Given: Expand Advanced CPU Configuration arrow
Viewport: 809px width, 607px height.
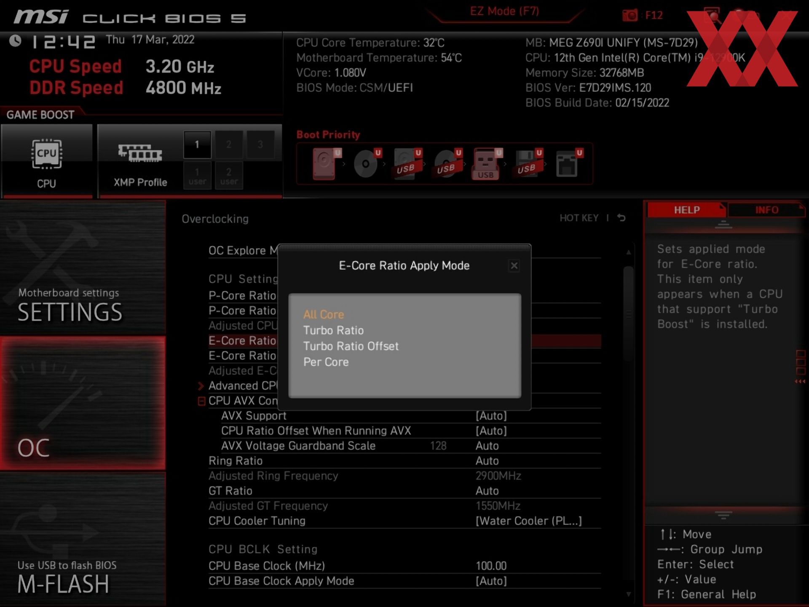Looking at the screenshot, I should tap(201, 386).
